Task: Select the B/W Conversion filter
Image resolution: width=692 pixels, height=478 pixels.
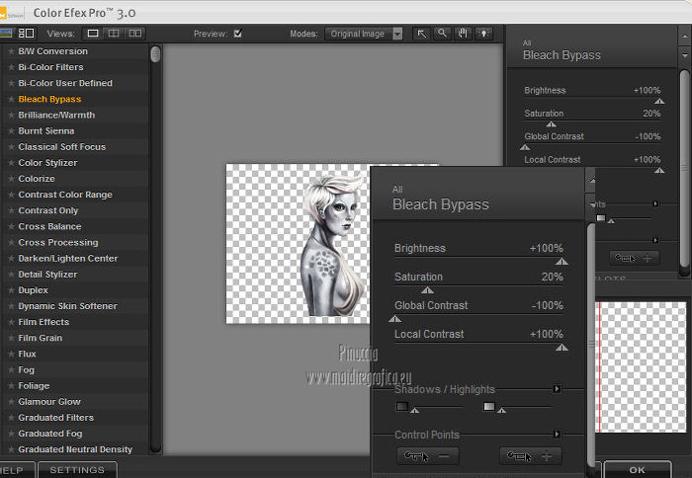Action: pyautogui.click(x=53, y=51)
